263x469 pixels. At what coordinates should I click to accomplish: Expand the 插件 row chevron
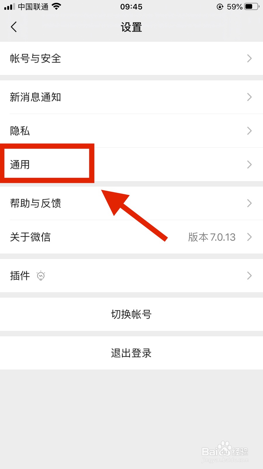[x=249, y=276]
